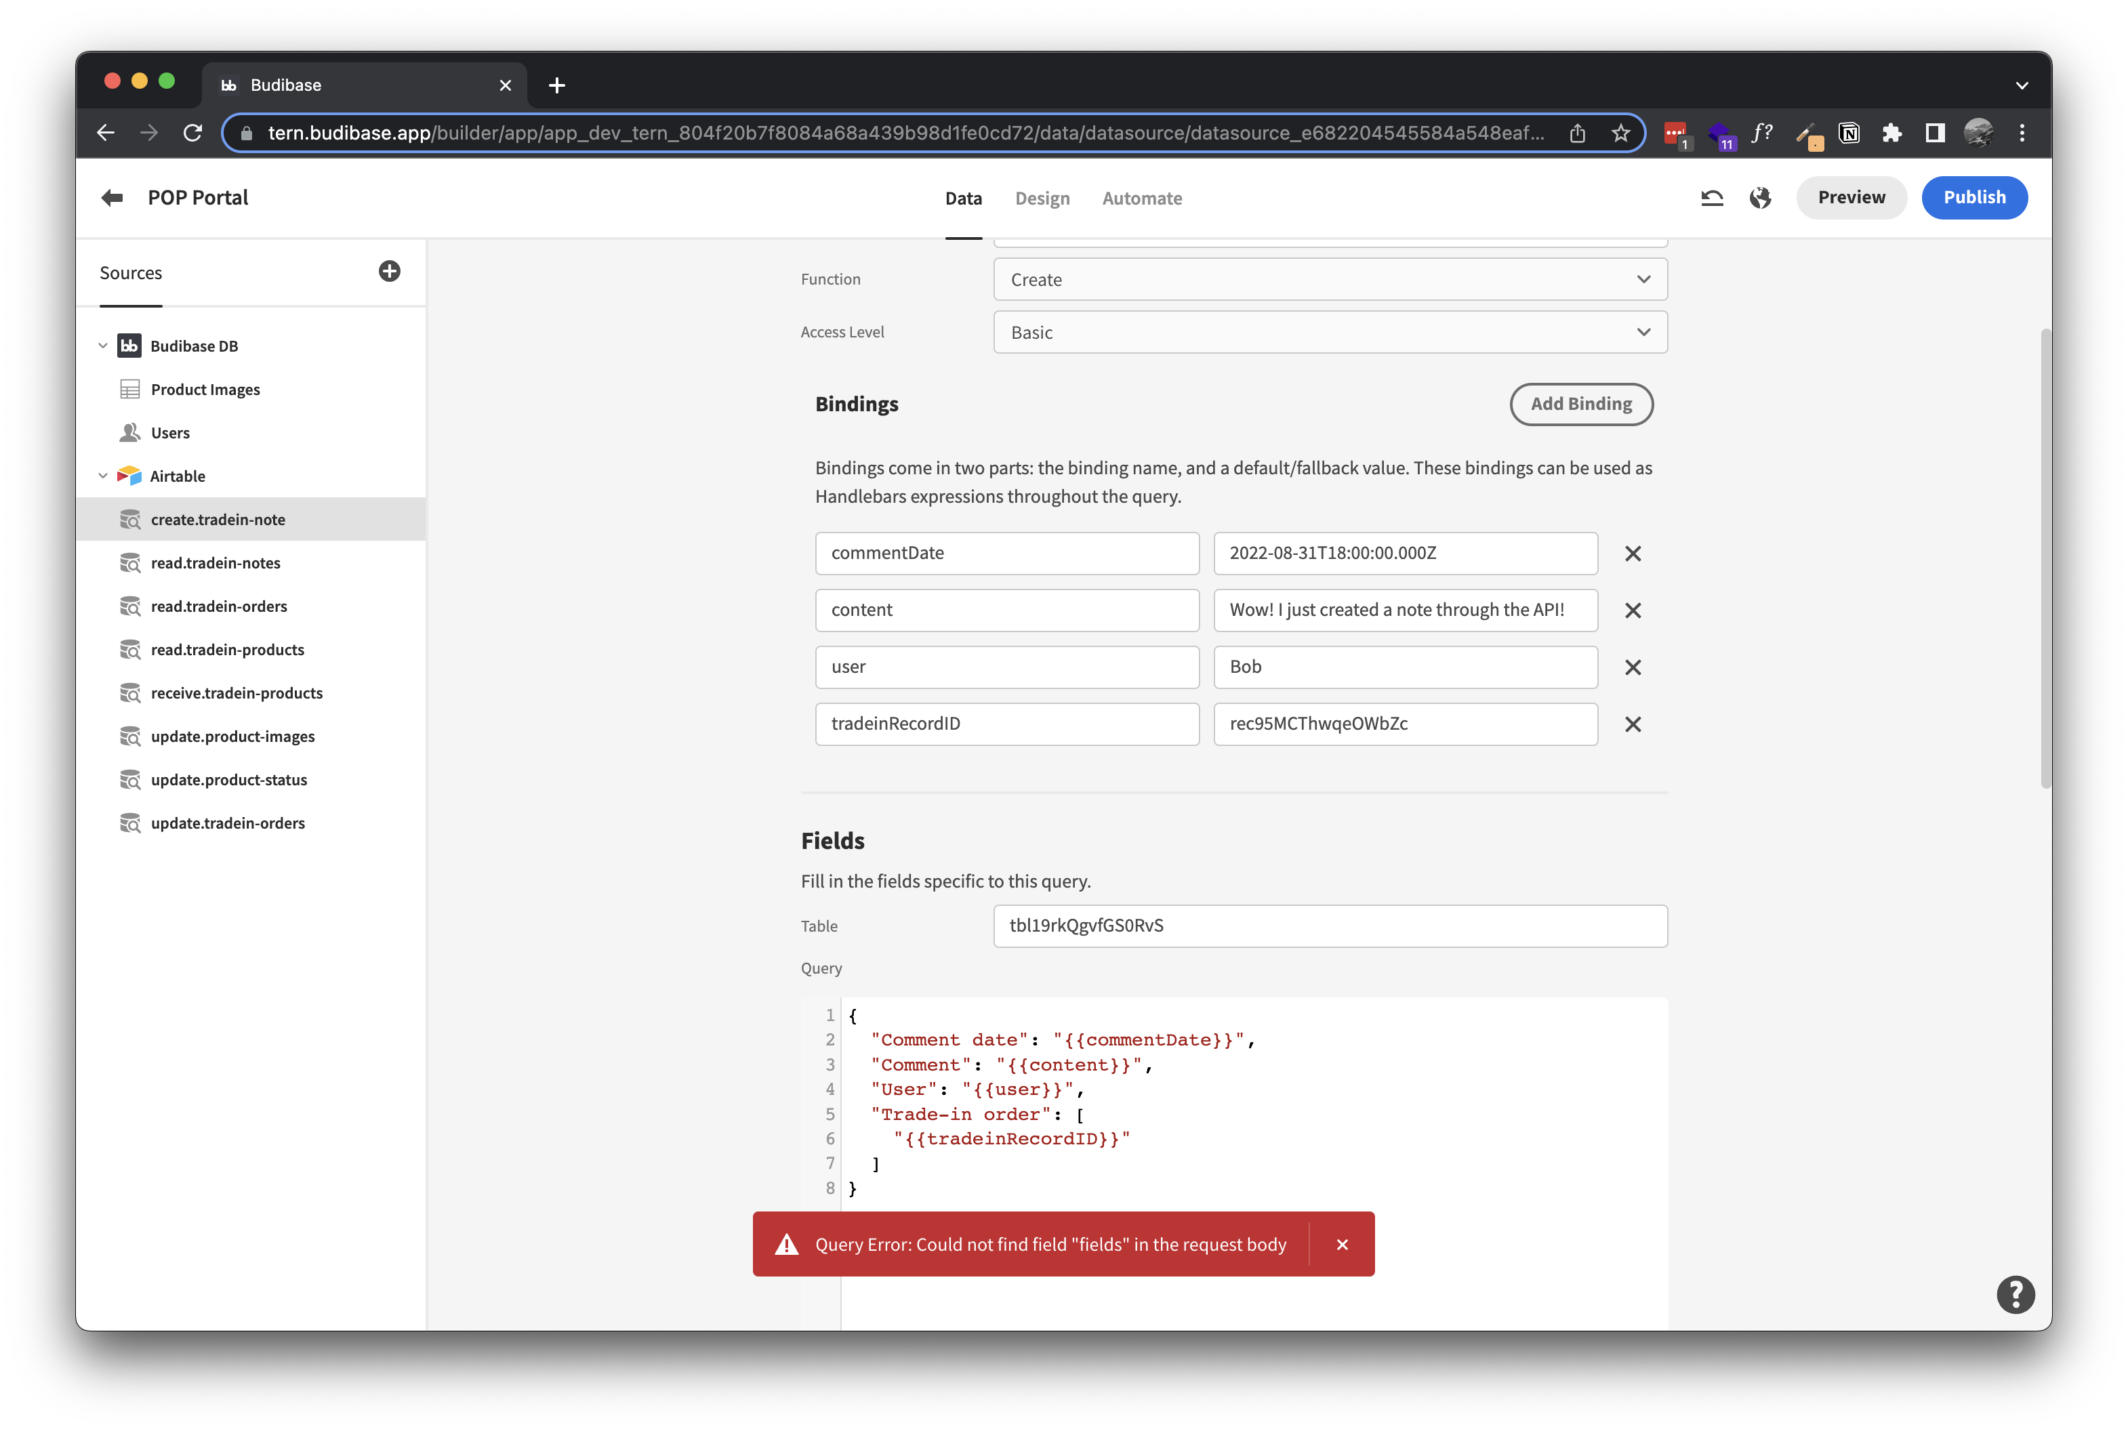Click the Notion extension icon
Image resolution: width=2128 pixels, height=1431 pixels.
[x=1849, y=133]
